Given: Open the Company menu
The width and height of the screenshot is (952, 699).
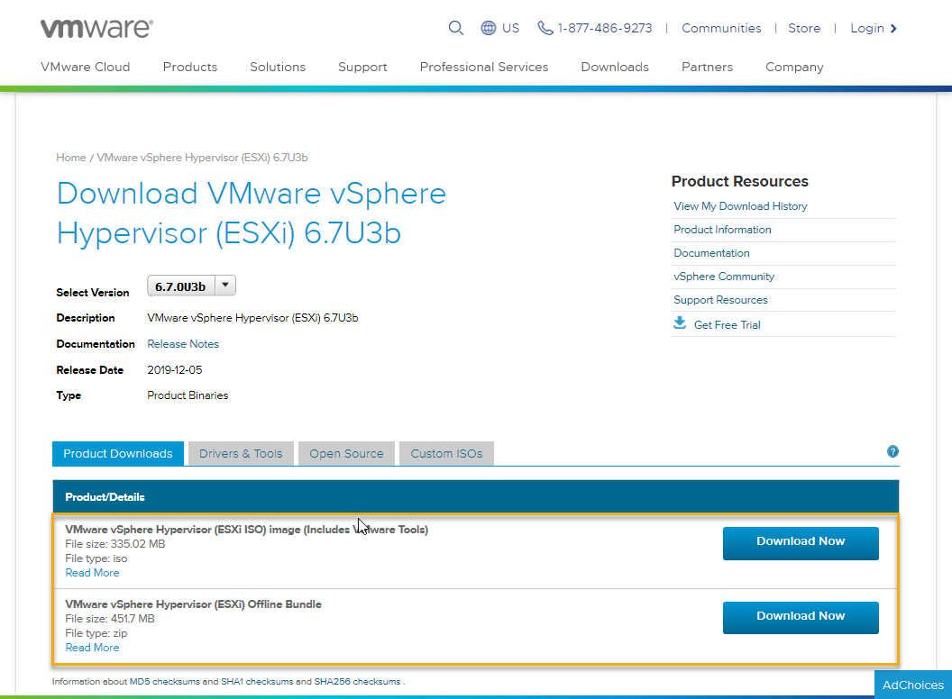Looking at the screenshot, I should click(x=795, y=67).
